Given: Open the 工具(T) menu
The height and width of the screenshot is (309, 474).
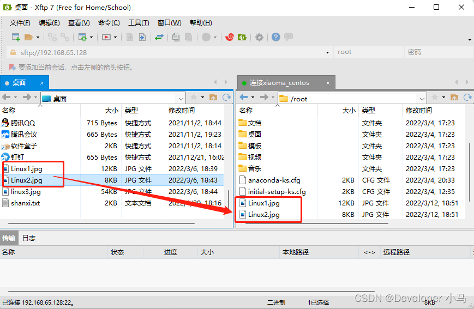Looking at the screenshot, I should pos(139,23).
